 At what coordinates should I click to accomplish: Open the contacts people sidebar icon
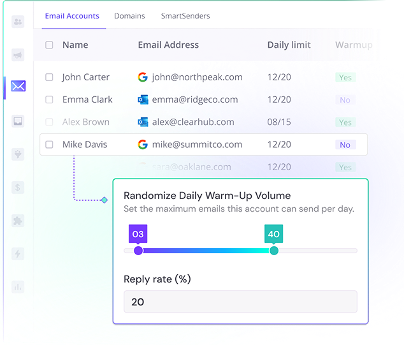point(18,22)
